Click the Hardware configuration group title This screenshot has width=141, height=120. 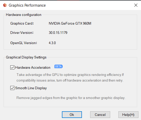point(24,15)
